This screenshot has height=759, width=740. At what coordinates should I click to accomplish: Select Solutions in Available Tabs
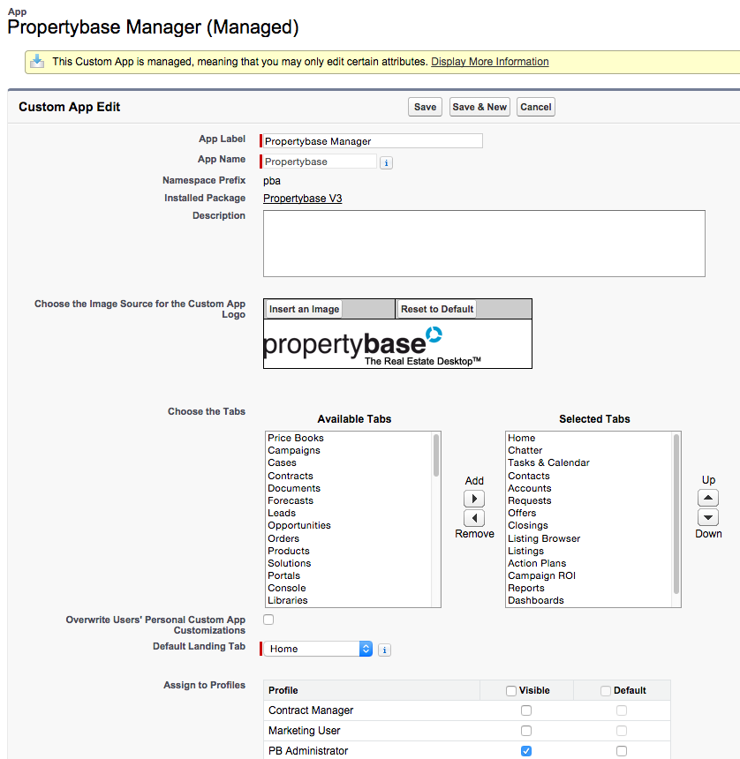pyautogui.click(x=289, y=563)
